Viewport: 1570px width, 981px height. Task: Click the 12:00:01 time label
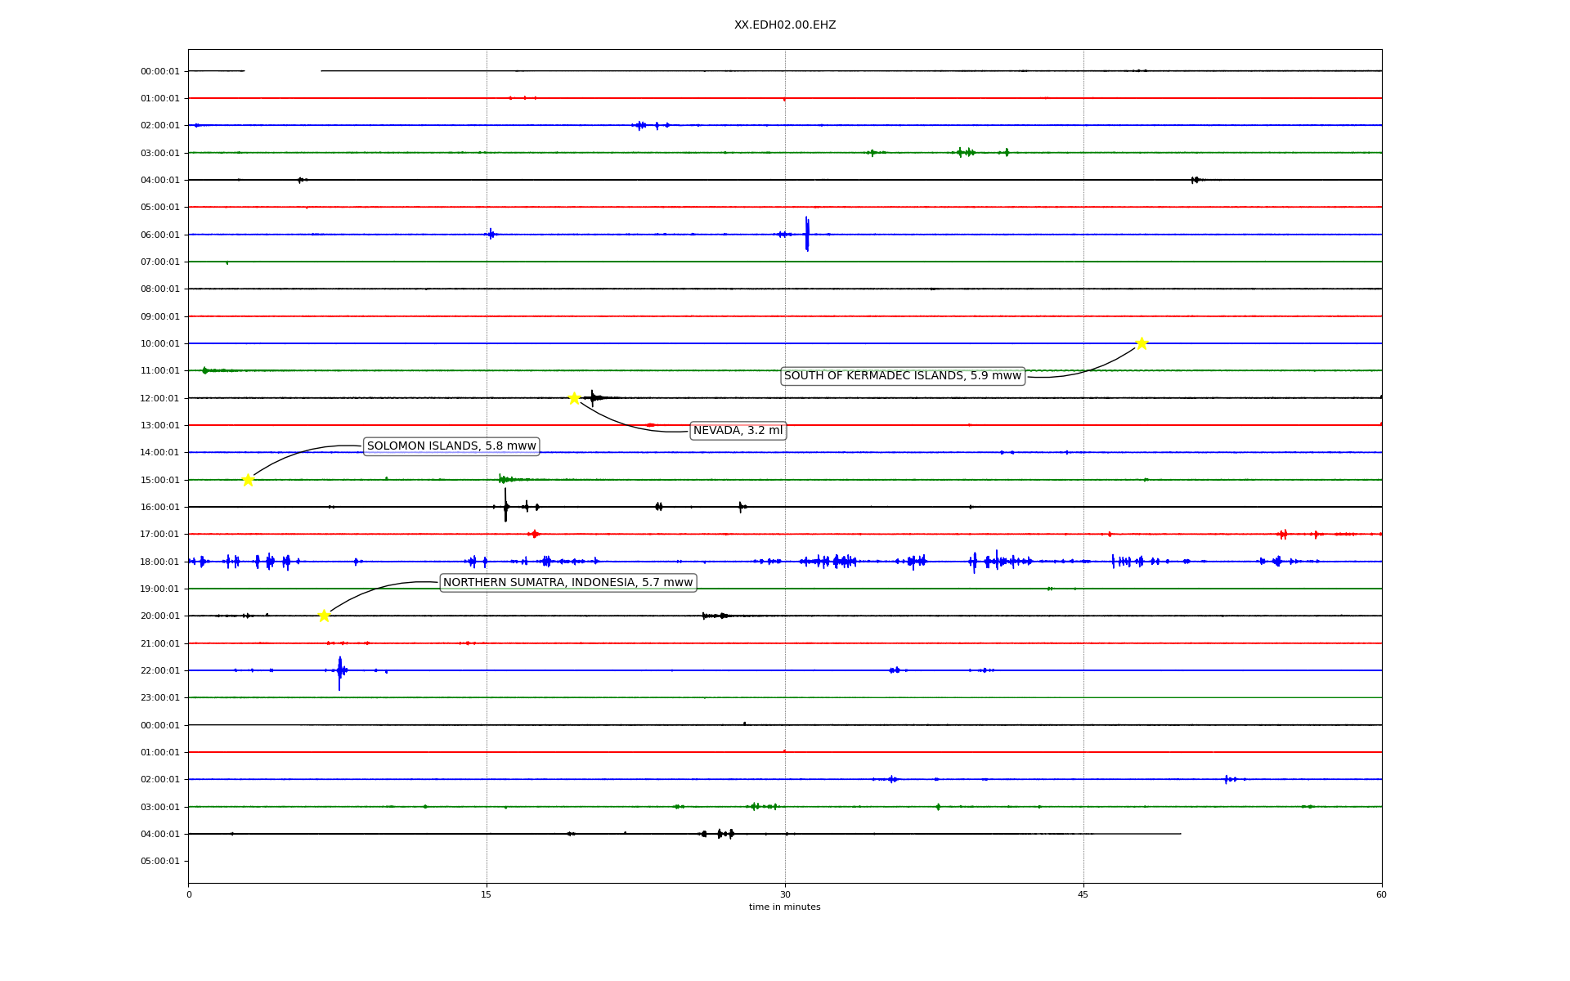tap(159, 399)
